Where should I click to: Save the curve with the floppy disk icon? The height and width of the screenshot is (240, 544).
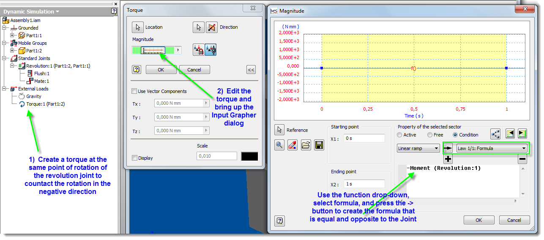pyautogui.click(x=319, y=145)
